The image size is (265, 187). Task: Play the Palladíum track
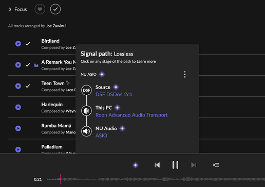18,149
